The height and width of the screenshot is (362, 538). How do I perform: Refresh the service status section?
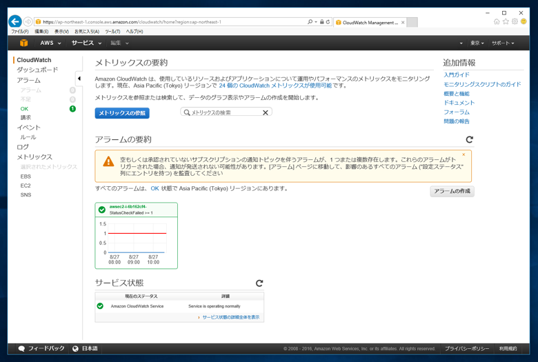point(259,283)
